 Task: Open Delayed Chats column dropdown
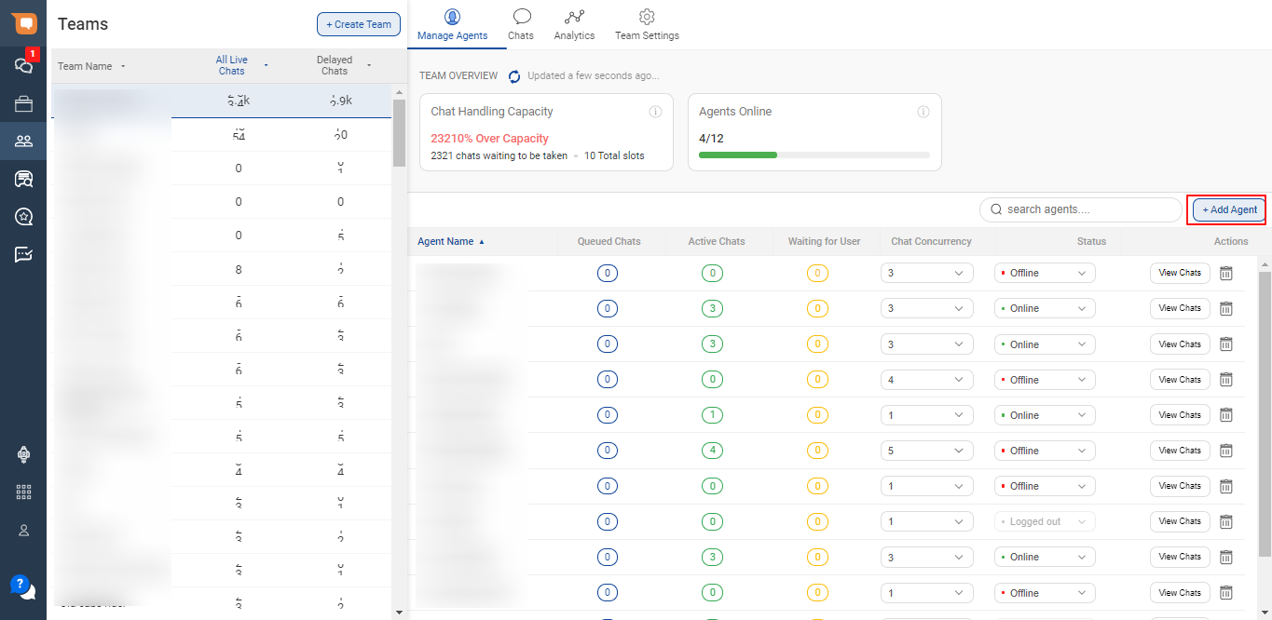point(369,65)
